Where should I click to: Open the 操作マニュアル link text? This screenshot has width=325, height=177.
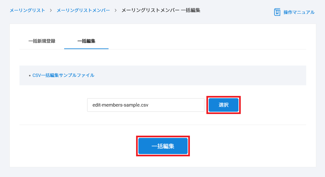299,12
